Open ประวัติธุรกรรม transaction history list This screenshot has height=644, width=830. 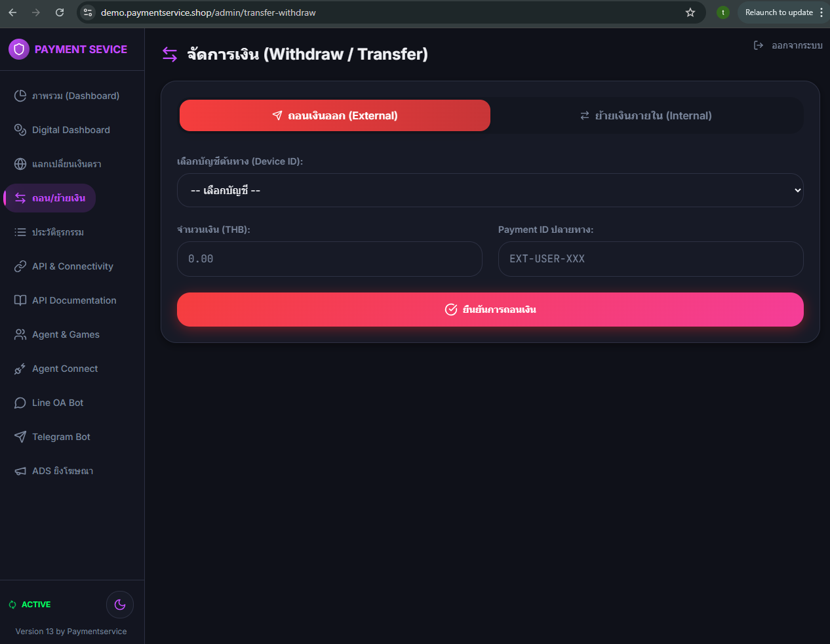pos(58,232)
